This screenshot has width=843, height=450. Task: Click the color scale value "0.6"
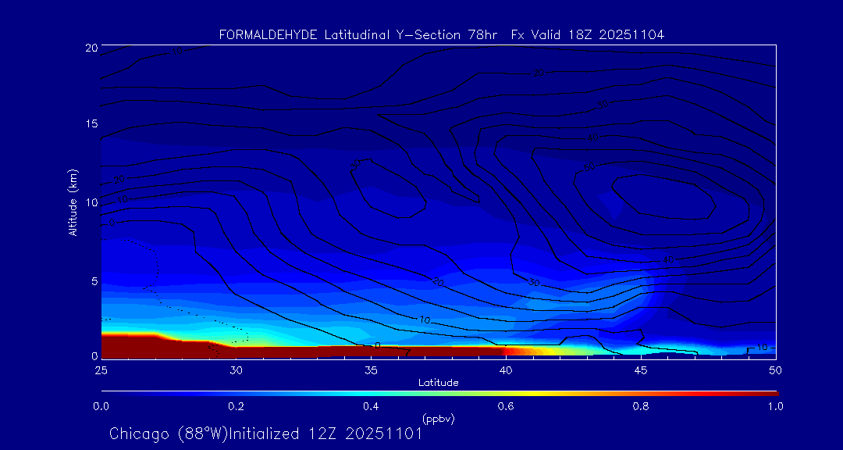[x=505, y=406]
